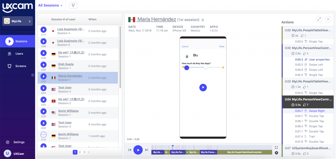Open the MyLife app selector
Viewport: 336px width, 159px height.
pos(18,21)
